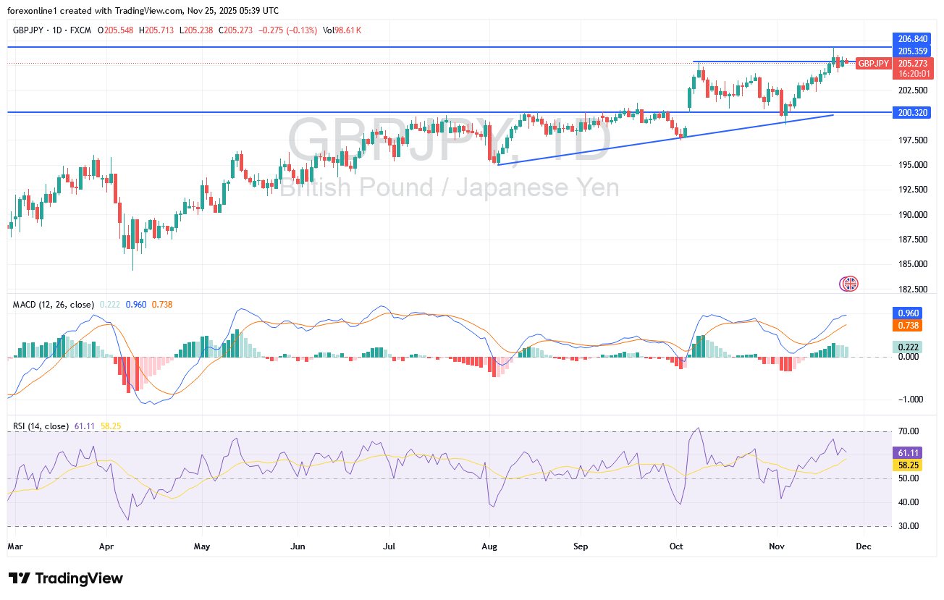Open the RSI (14, close) indicator legend
944x600 pixels.
(41, 426)
